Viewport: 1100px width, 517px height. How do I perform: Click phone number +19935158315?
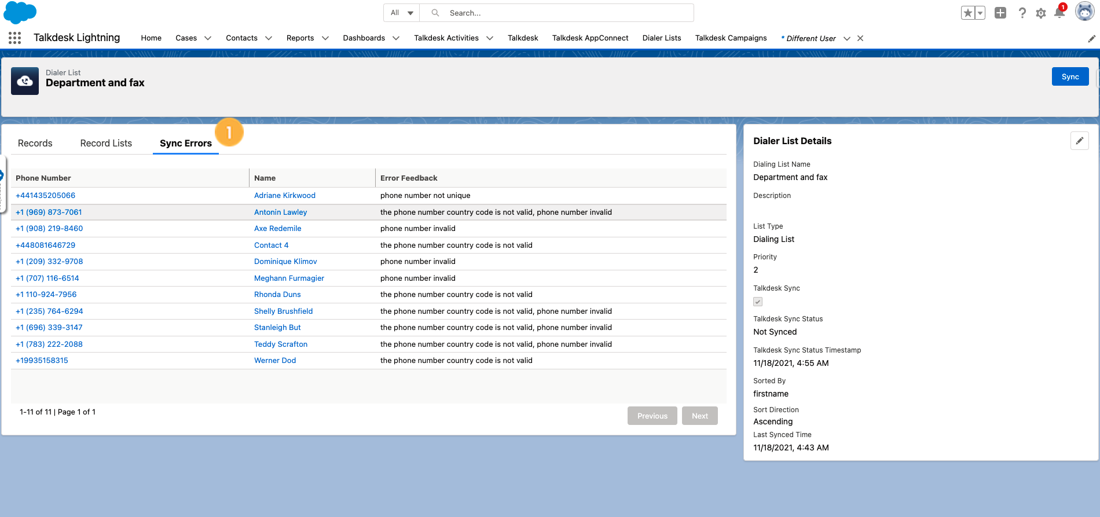coord(42,361)
